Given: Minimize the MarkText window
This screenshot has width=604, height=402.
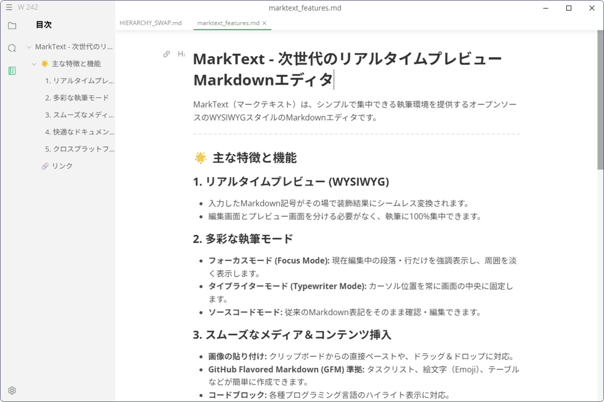Looking at the screenshot, I should point(546,8).
